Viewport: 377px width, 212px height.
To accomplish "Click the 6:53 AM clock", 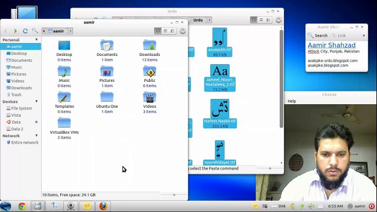I will [335, 206].
